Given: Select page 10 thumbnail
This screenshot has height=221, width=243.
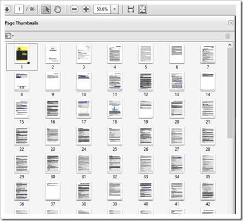Looking at the screenshot, I should (84, 82).
